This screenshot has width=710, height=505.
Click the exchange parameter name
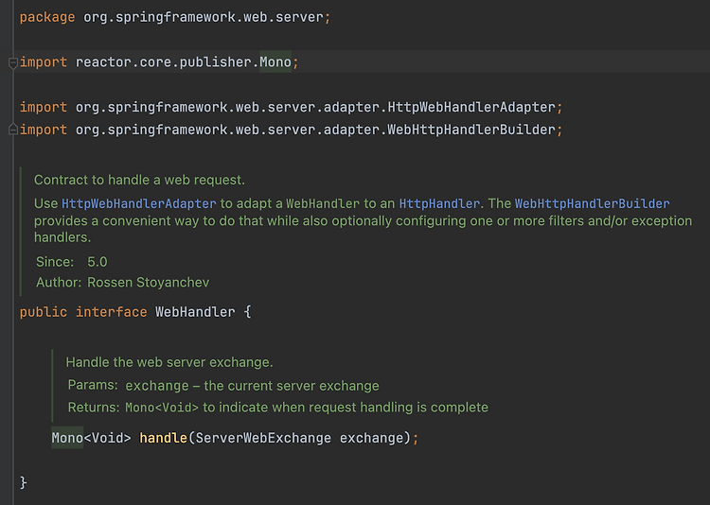371,438
